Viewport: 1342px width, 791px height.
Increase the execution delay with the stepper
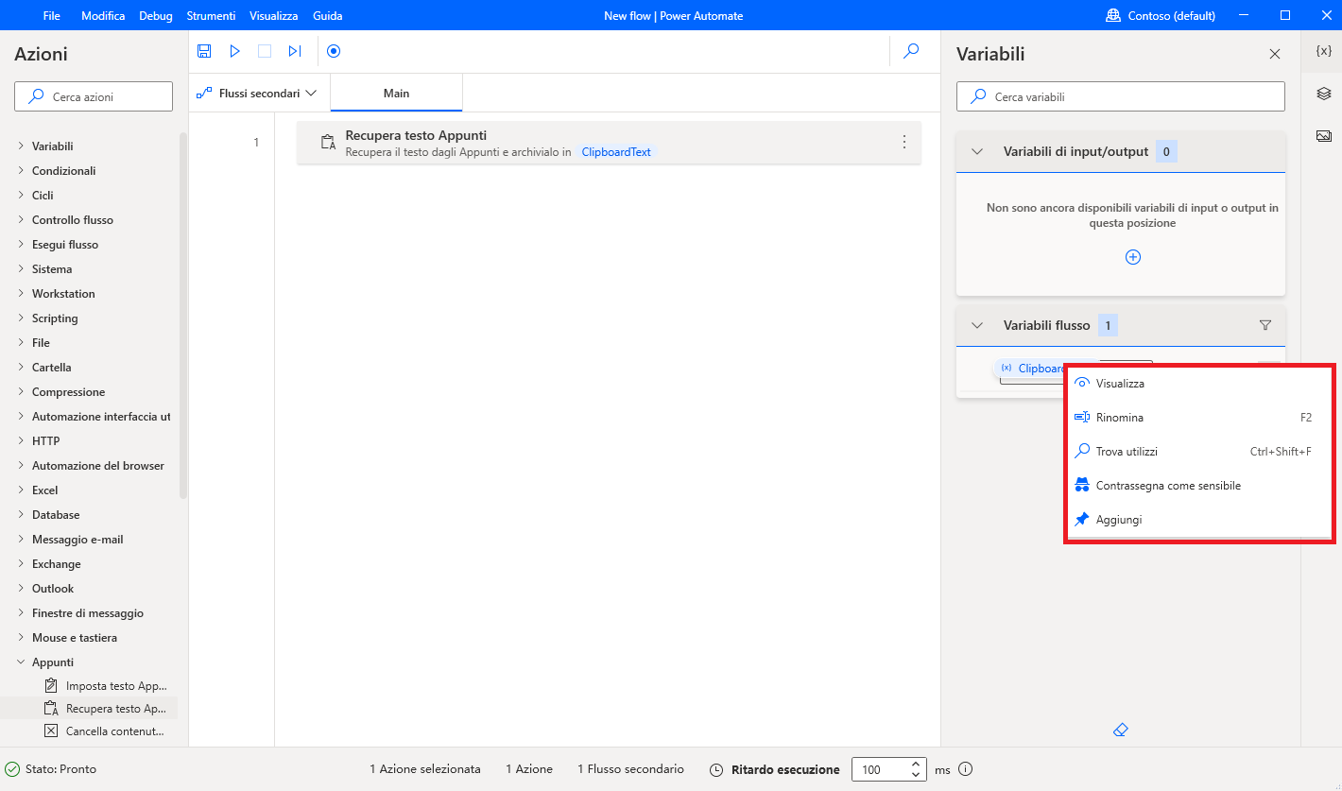pos(915,764)
